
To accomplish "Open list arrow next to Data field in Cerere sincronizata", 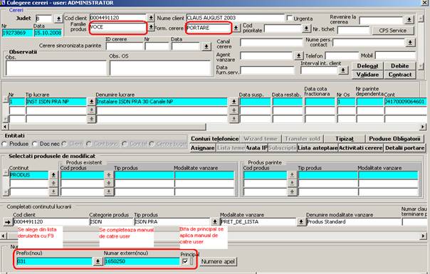I will click(206, 46).
